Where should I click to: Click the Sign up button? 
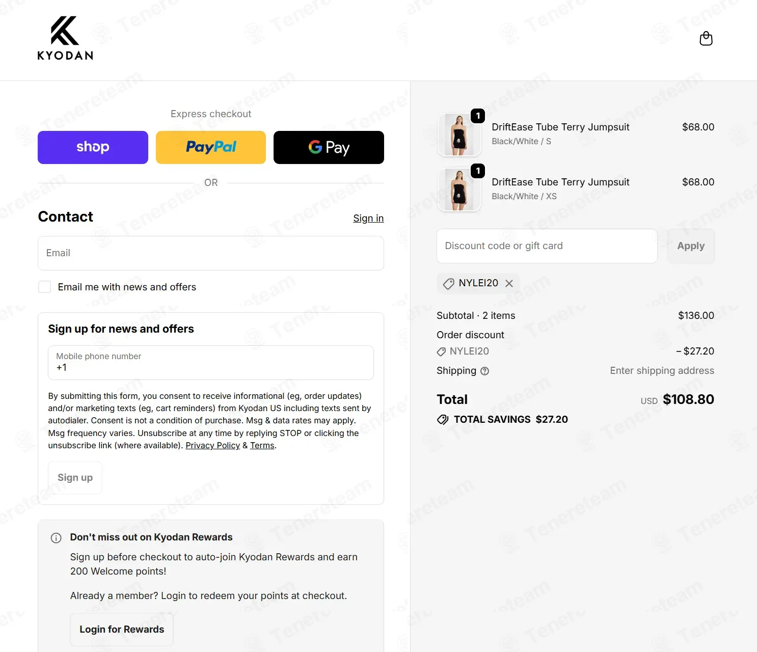coord(75,478)
